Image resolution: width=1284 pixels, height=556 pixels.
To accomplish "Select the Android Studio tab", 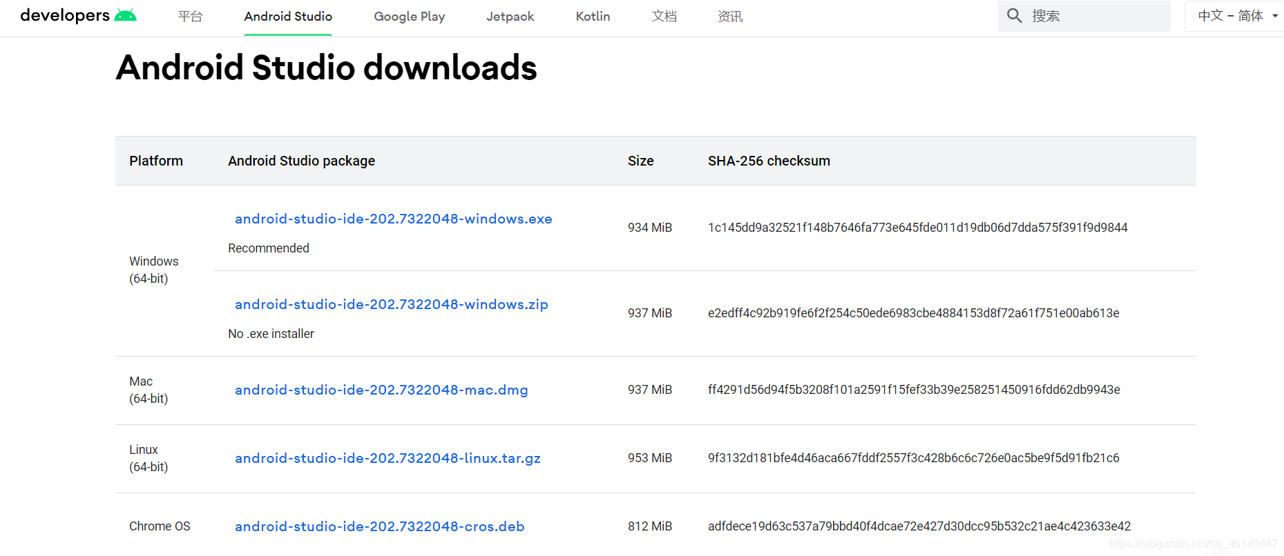I will point(288,16).
